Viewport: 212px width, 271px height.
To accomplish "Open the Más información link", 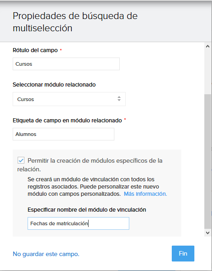I will (x=145, y=194).
